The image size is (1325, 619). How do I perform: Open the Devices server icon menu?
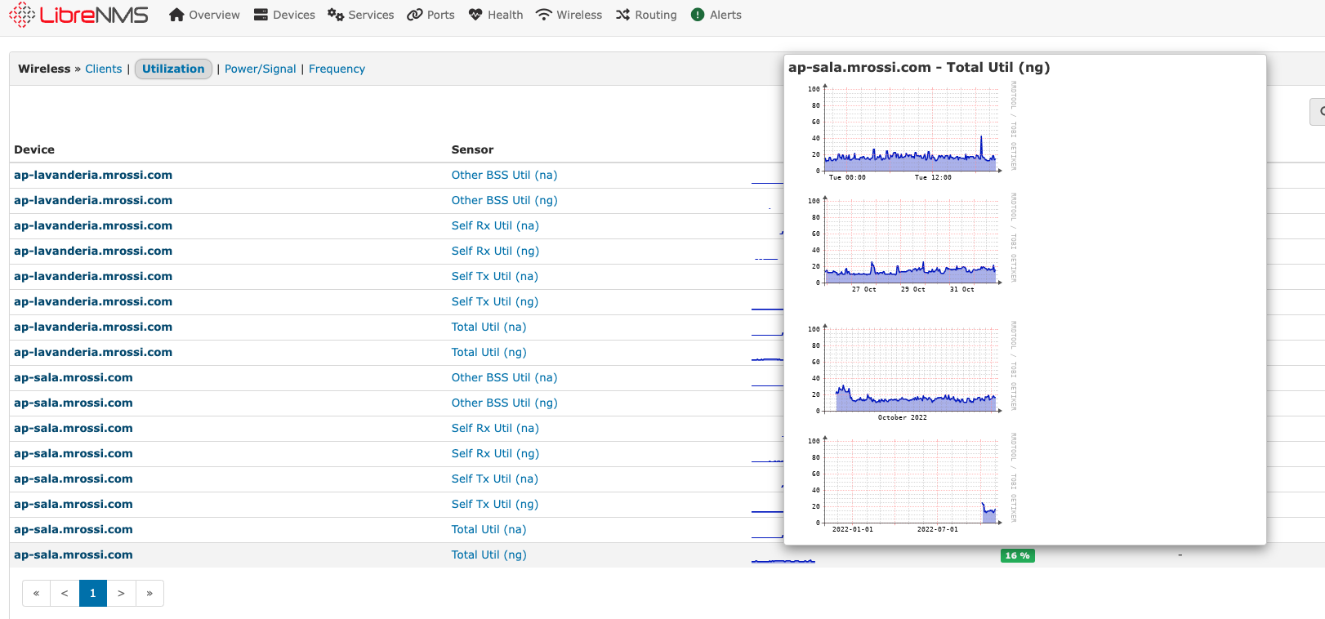[x=261, y=15]
